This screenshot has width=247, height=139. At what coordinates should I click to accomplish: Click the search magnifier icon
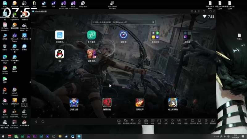[153, 22]
